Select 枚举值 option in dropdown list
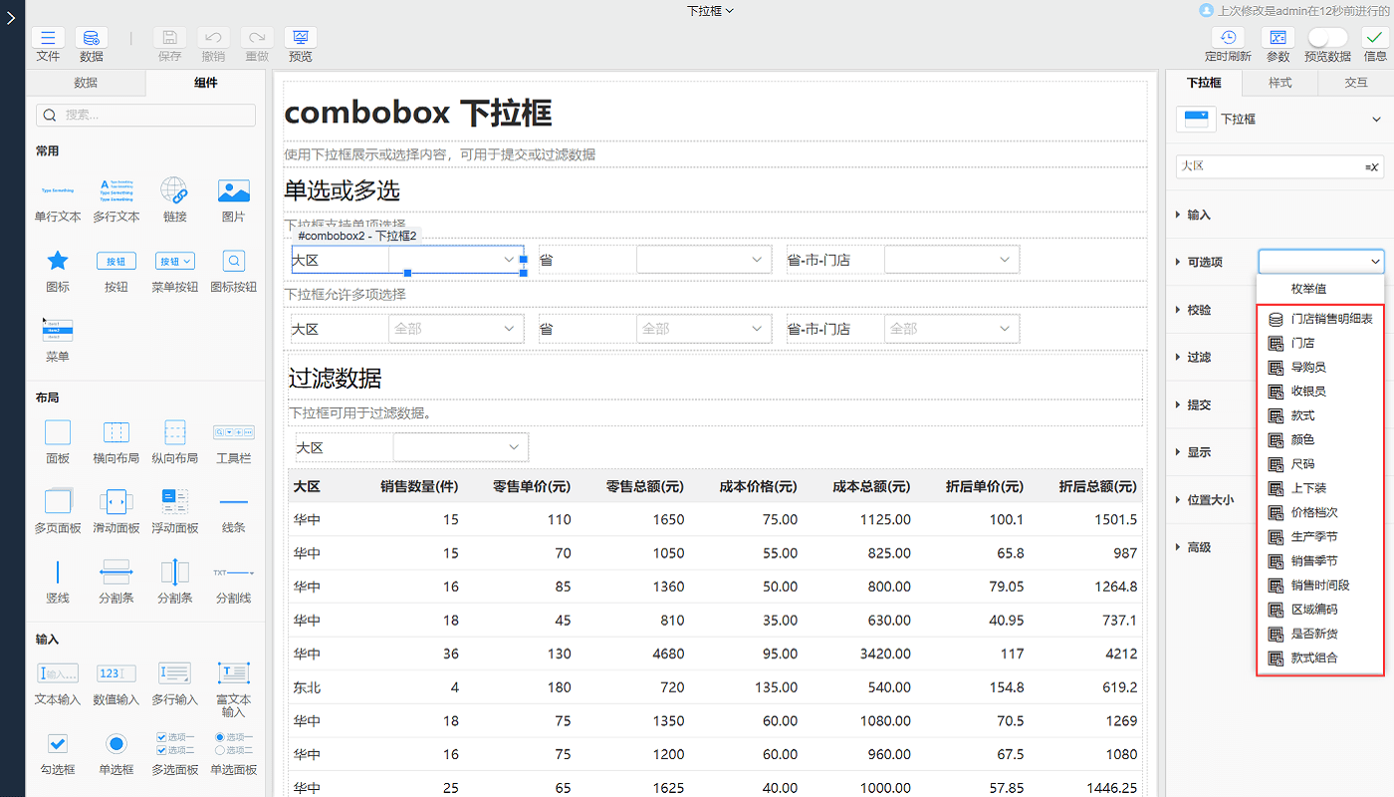The width and height of the screenshot is (1394, 797). [x=1308, y=289]
